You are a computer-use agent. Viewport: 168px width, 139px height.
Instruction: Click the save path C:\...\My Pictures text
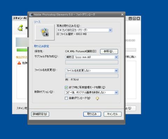pos(80,51)
